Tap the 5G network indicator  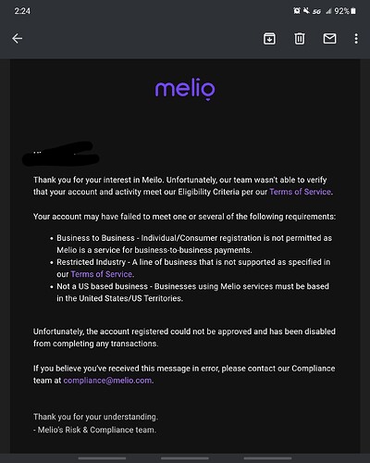316,11
